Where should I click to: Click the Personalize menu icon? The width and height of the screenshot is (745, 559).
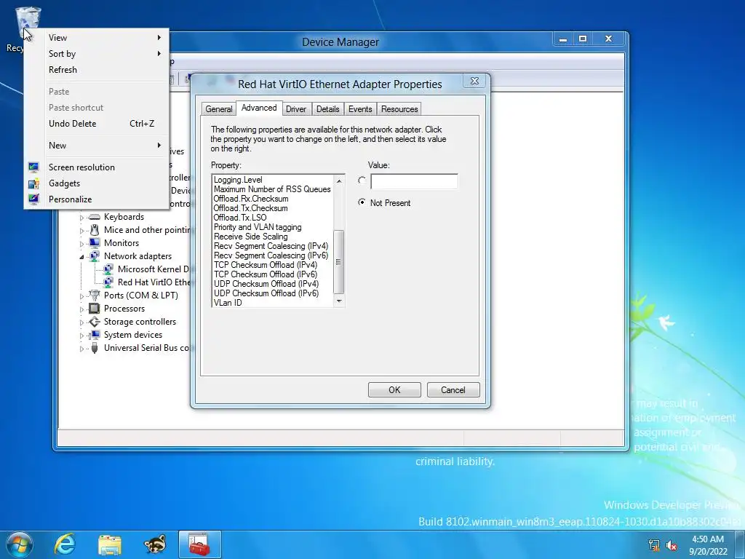(x=33, y=199)
